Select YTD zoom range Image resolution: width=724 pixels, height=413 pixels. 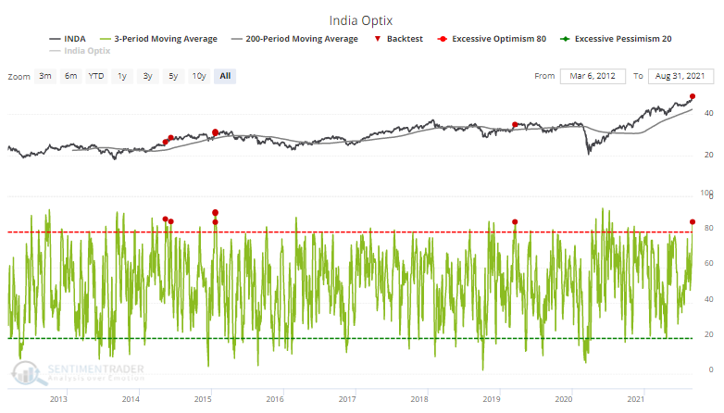tap(96, 76)
